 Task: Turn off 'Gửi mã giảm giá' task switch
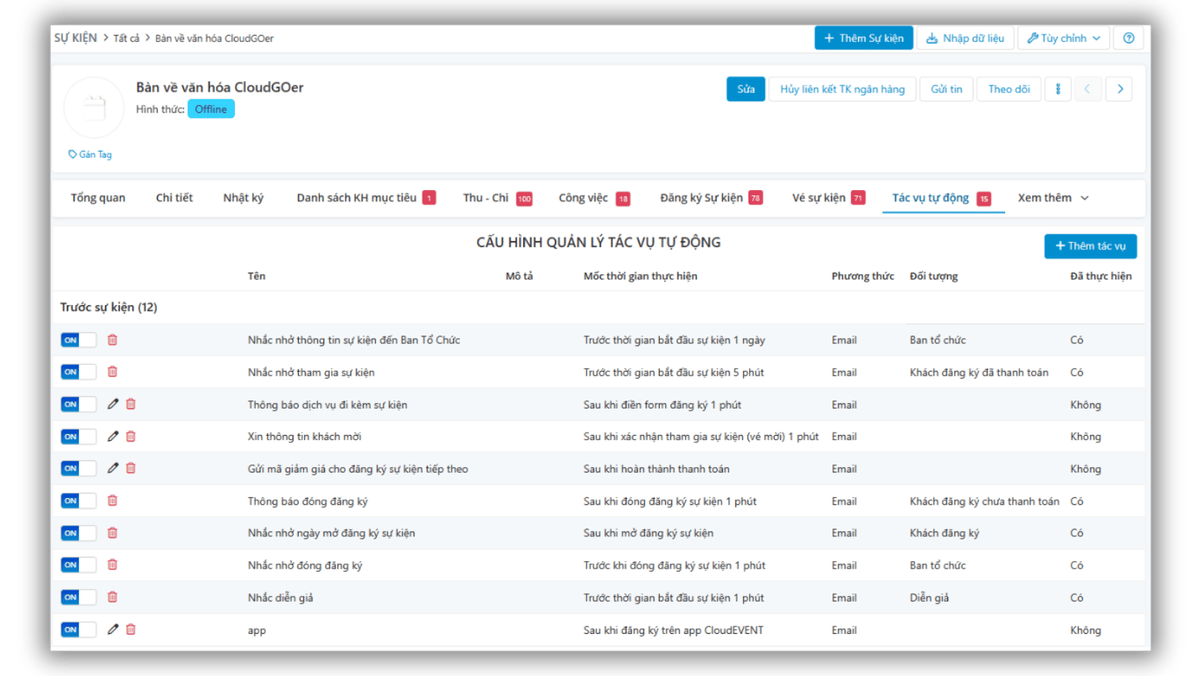pos(78,469)
